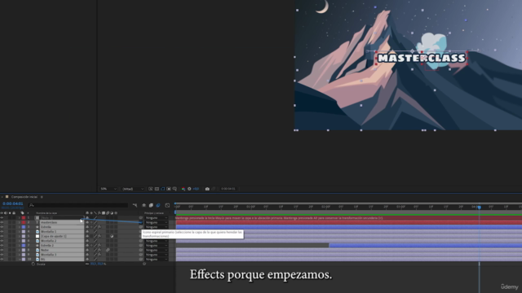
Task: Select the Capa de ajuste 1 layer
Action: point(54,236)
